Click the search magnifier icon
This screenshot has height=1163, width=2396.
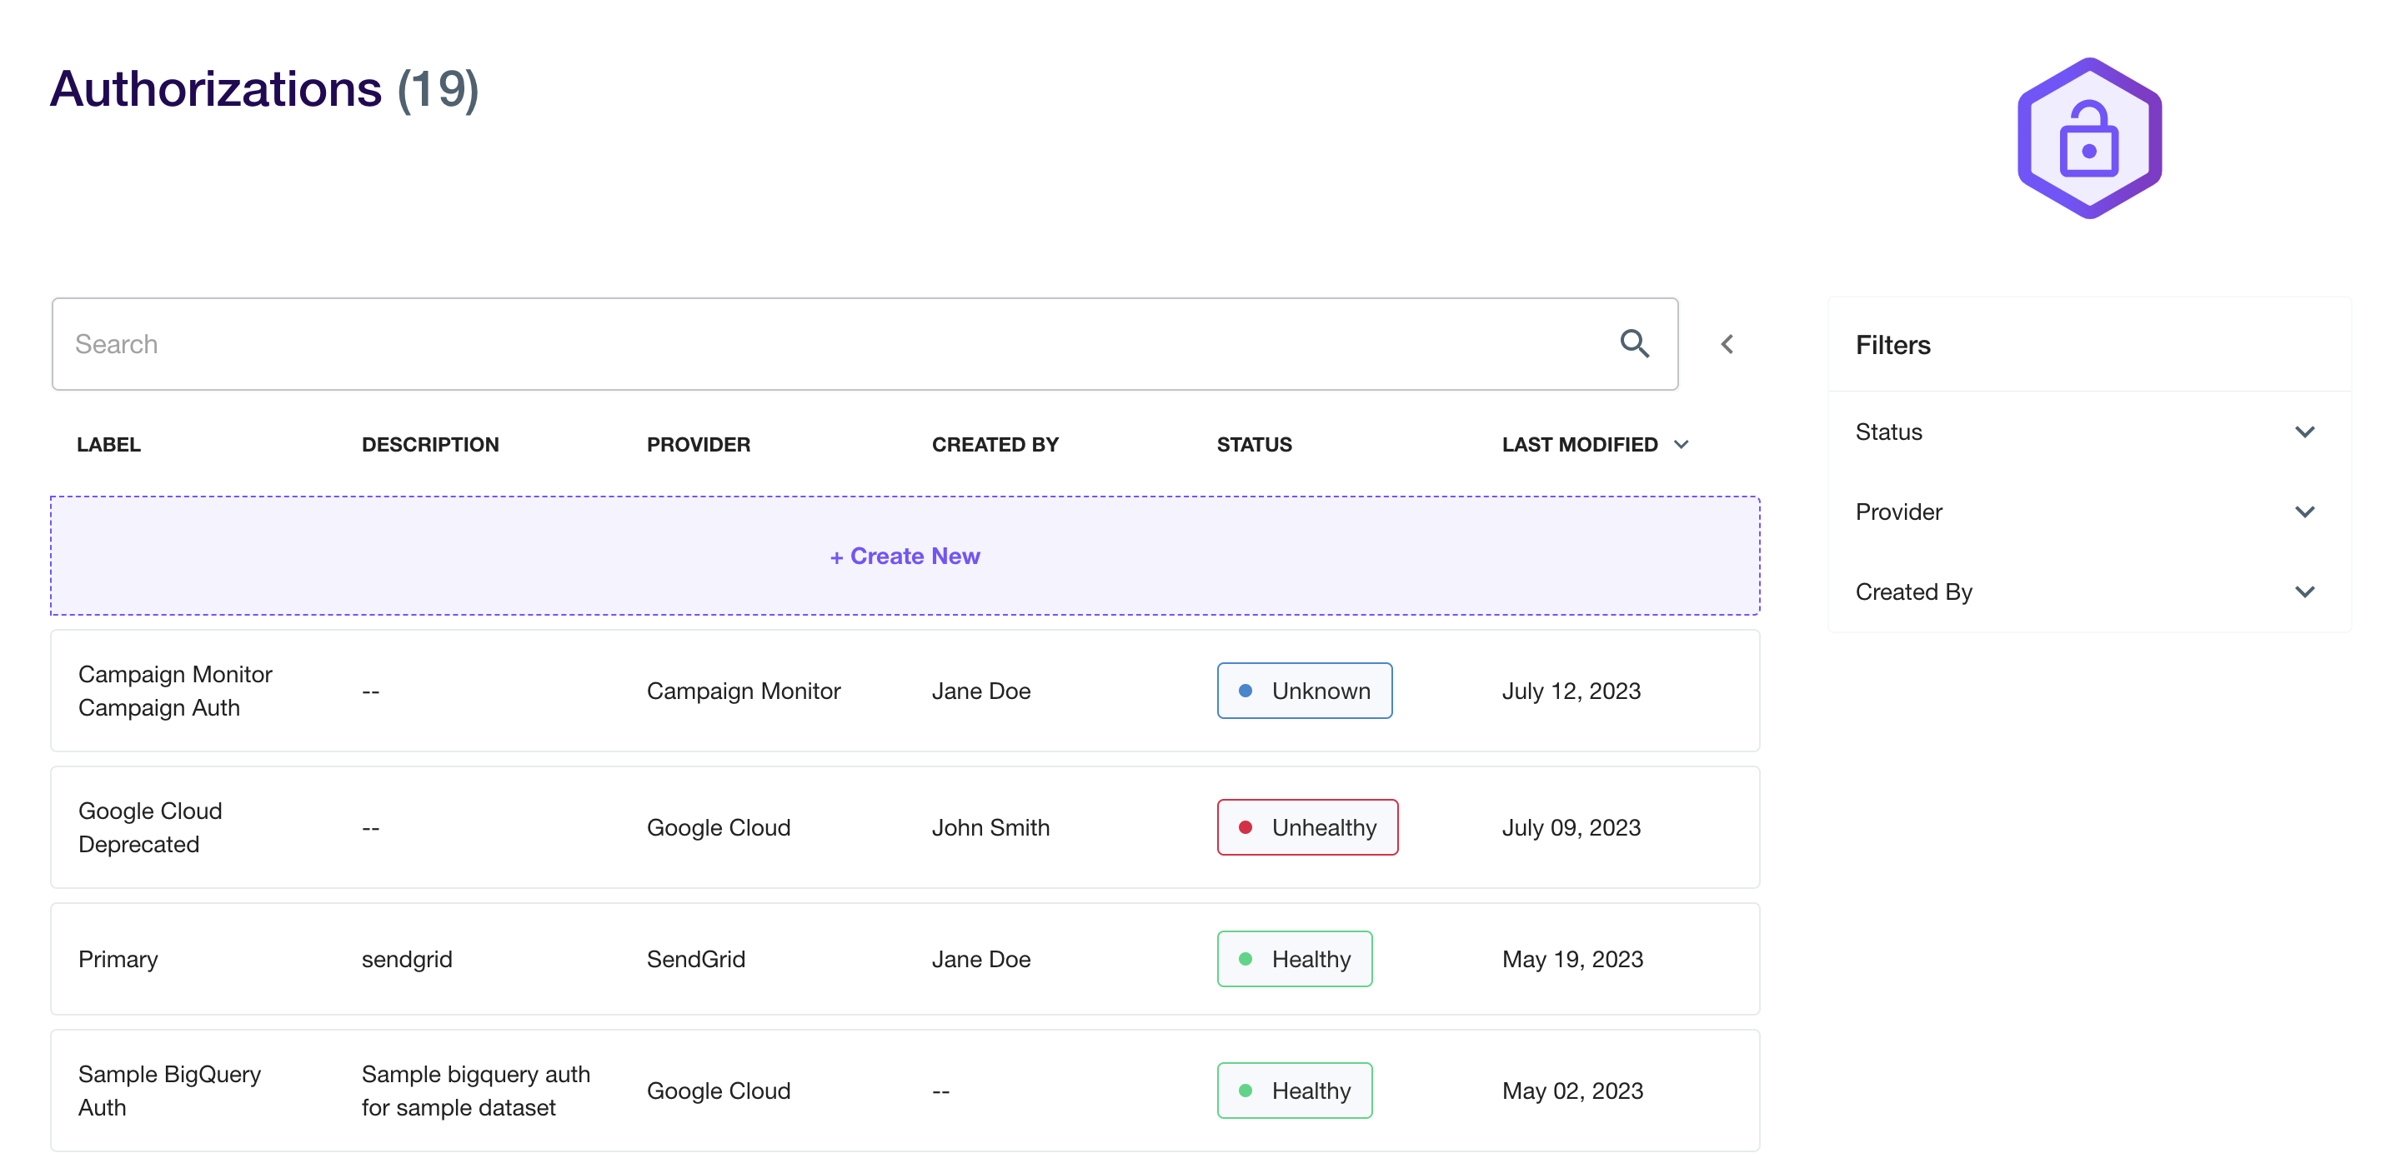1634,344
